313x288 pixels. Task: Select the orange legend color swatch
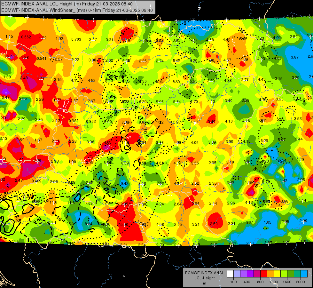coord(270,274)
